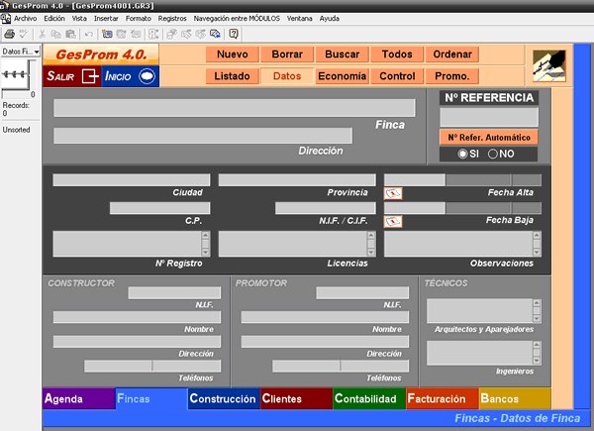Click the Nuevo button
Viewport: 594px width, 431px height.
click(233, 54)
